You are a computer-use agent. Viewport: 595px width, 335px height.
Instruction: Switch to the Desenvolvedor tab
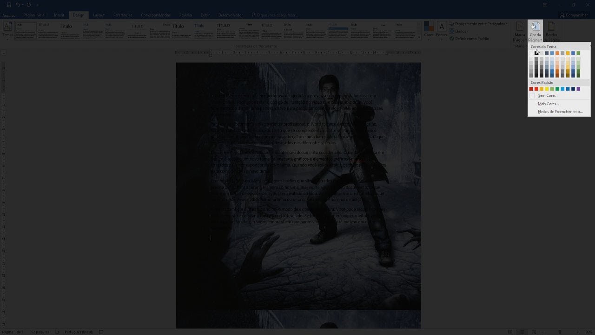pyautogui.click(x=230, y=15)
